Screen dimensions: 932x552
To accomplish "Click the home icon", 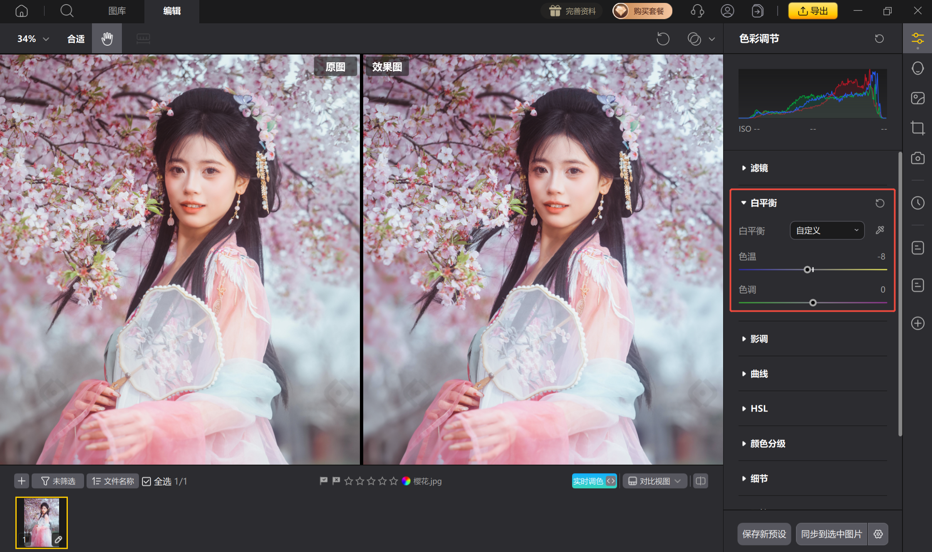I will tap(22, 11).
